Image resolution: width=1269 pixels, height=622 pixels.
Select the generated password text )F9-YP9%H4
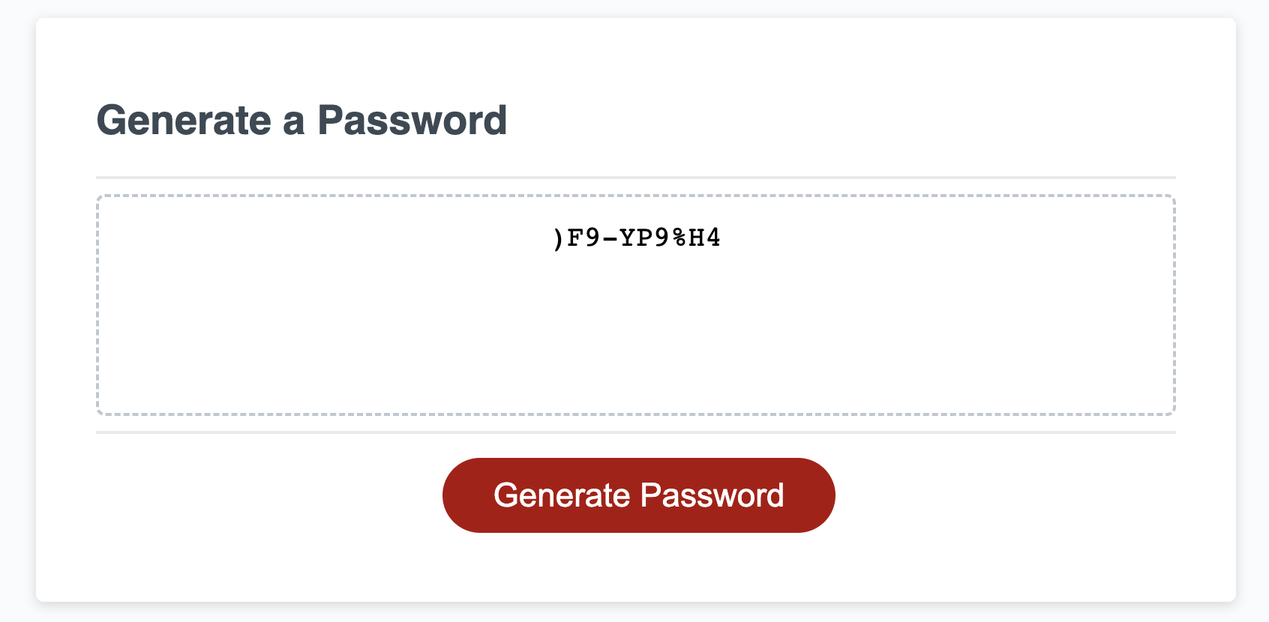tap(636, 238)
